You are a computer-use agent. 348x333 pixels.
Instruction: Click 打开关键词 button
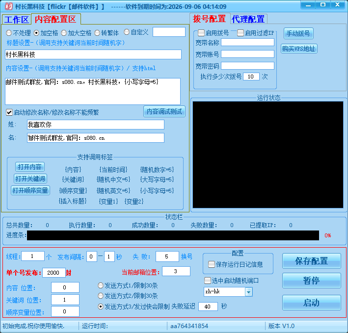(30, 179)
